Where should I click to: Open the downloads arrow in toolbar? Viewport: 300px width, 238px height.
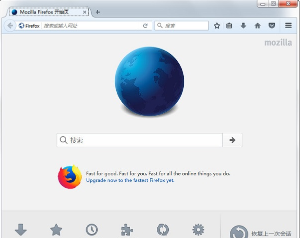click(243, 26)
